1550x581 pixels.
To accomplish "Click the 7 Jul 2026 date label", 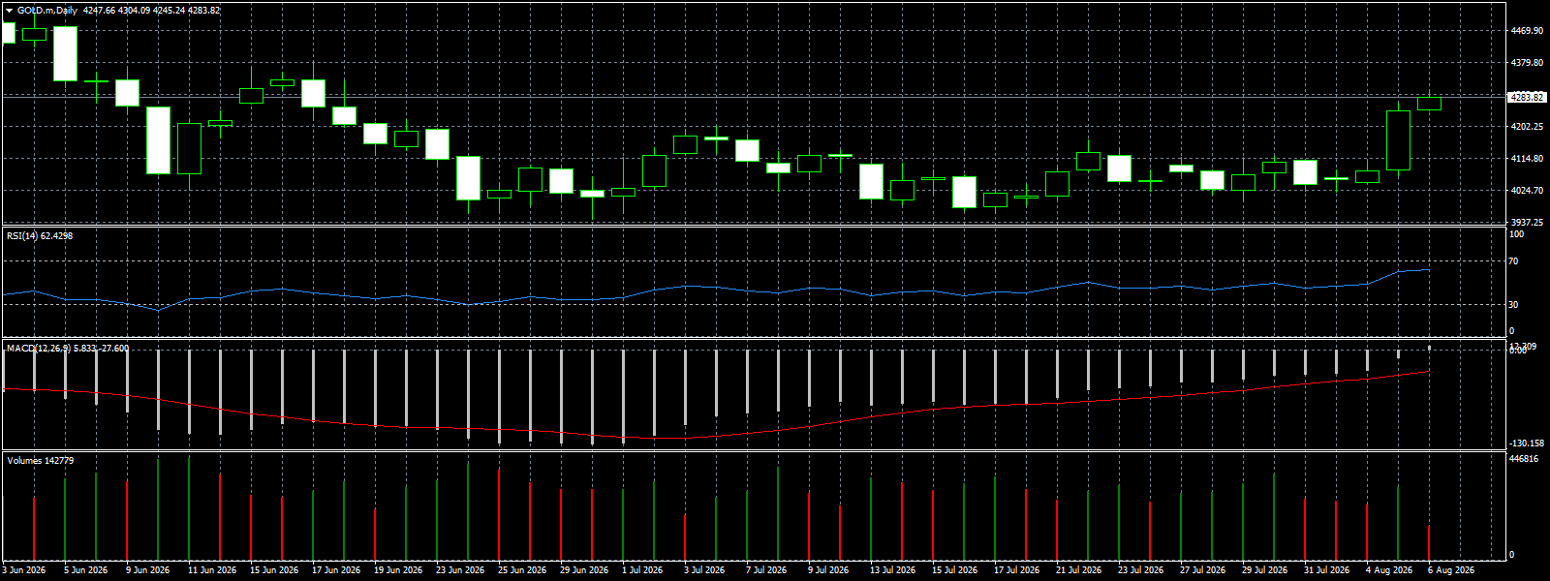I will (765, 570).
